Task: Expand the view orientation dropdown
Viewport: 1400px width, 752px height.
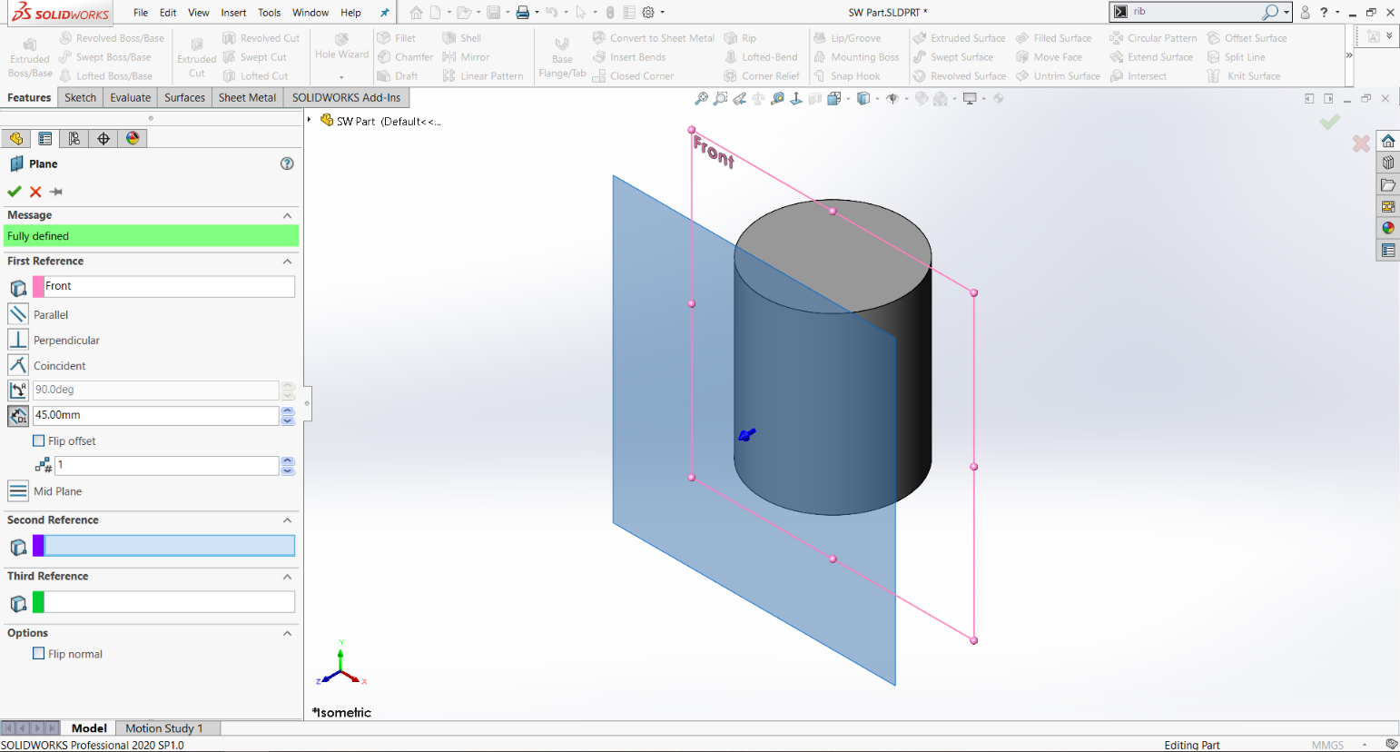Action: (x=848, y=98)
